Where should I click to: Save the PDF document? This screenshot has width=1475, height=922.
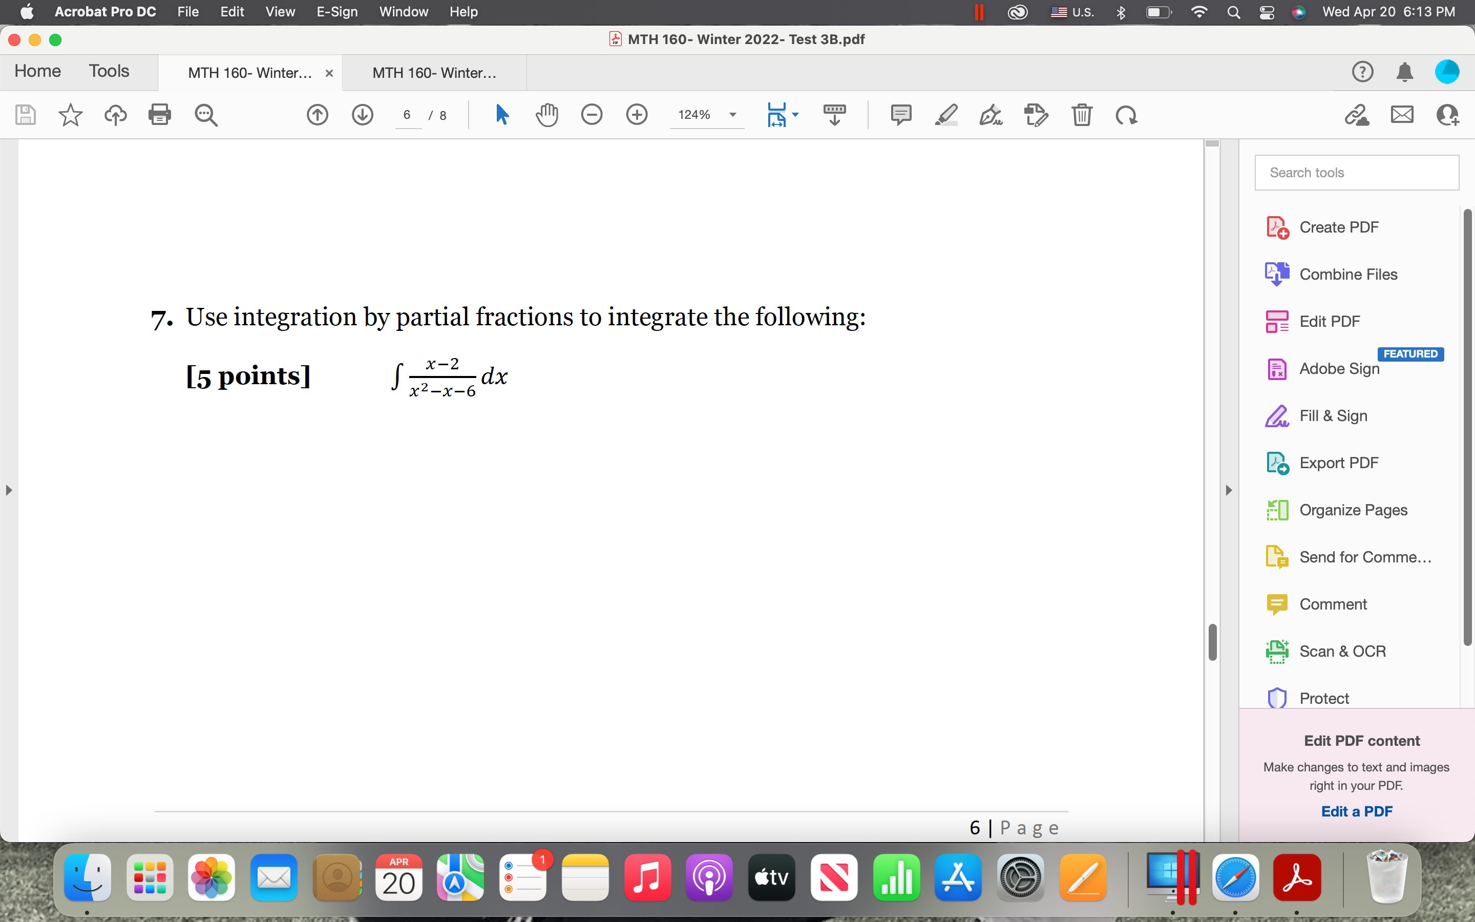coord(26,115)
